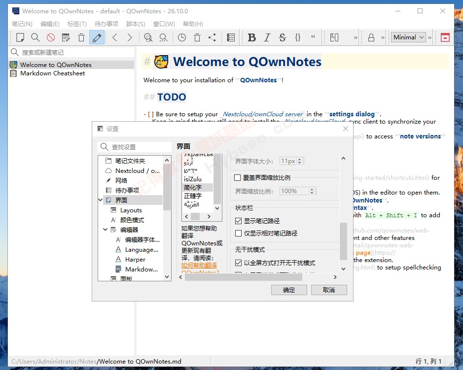Open the 编辑(E) menu
This screenshot has height=370, width=463.
click(50, 24)
